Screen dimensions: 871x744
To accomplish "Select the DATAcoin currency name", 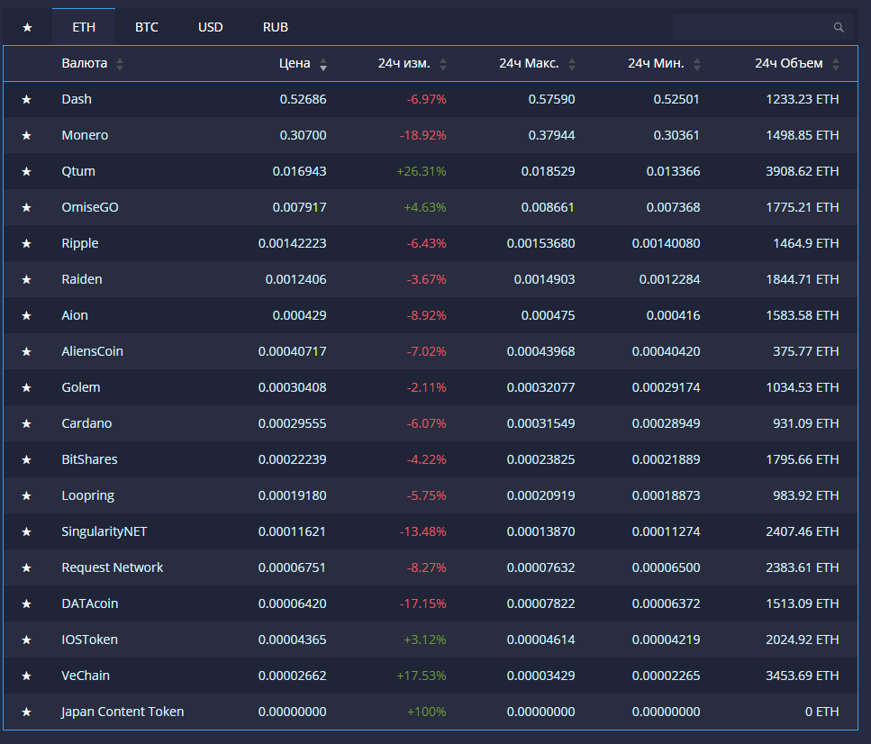I will (x=90, y=603).
